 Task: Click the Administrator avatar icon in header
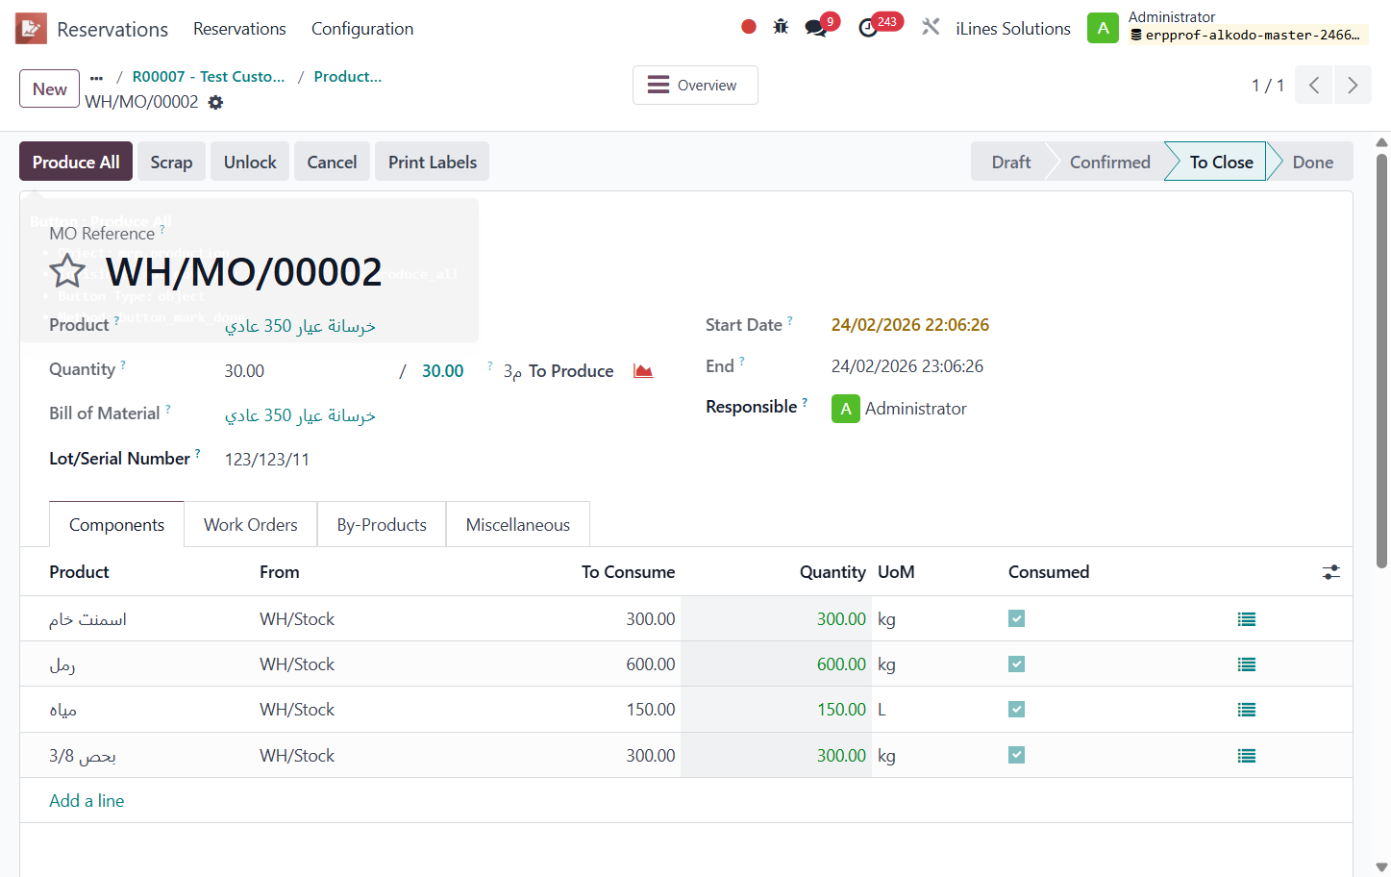tap(1103, 28)
